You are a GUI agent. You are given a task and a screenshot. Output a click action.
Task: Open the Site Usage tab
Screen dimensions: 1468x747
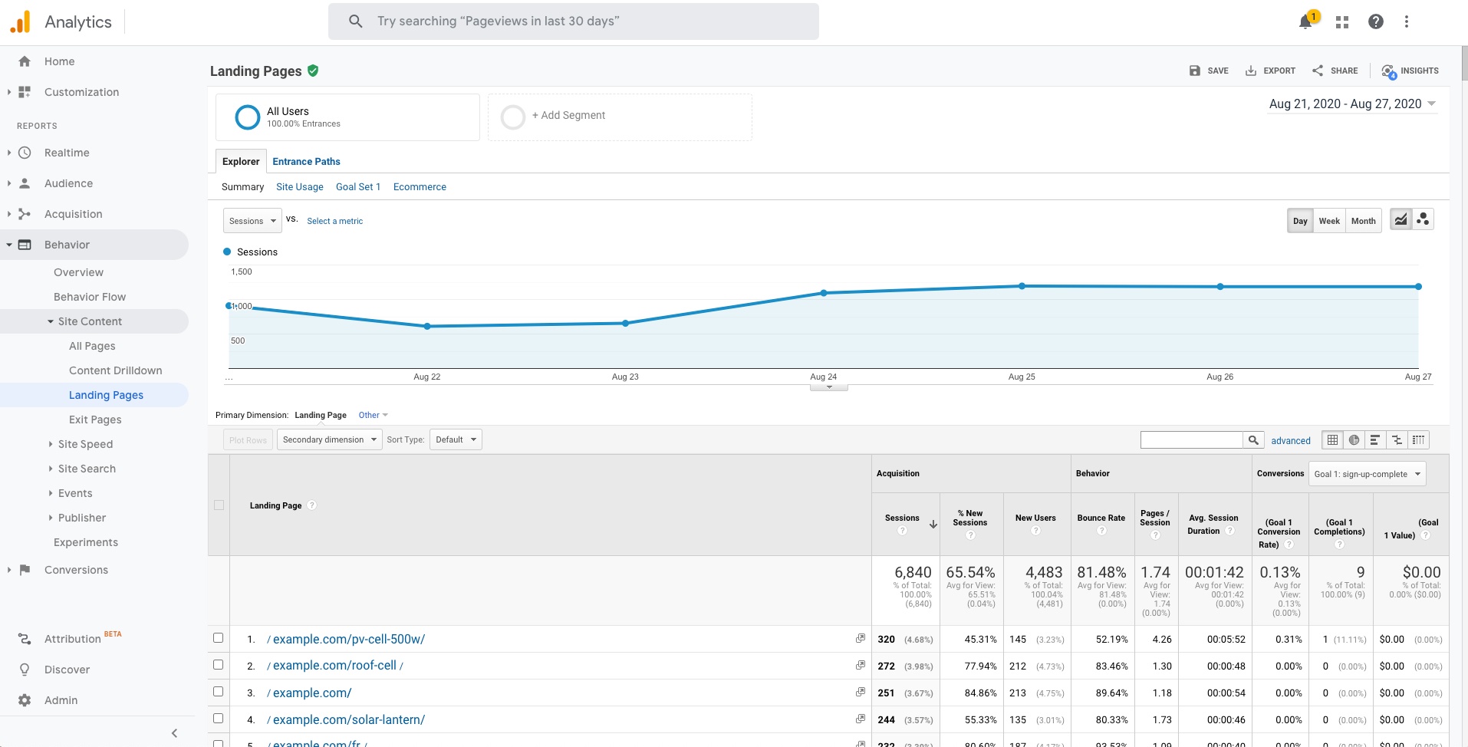(x=299, y=187)
